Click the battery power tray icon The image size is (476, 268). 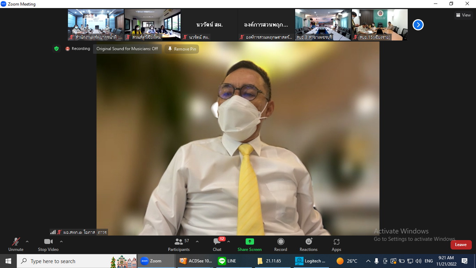tap(401, 261)
